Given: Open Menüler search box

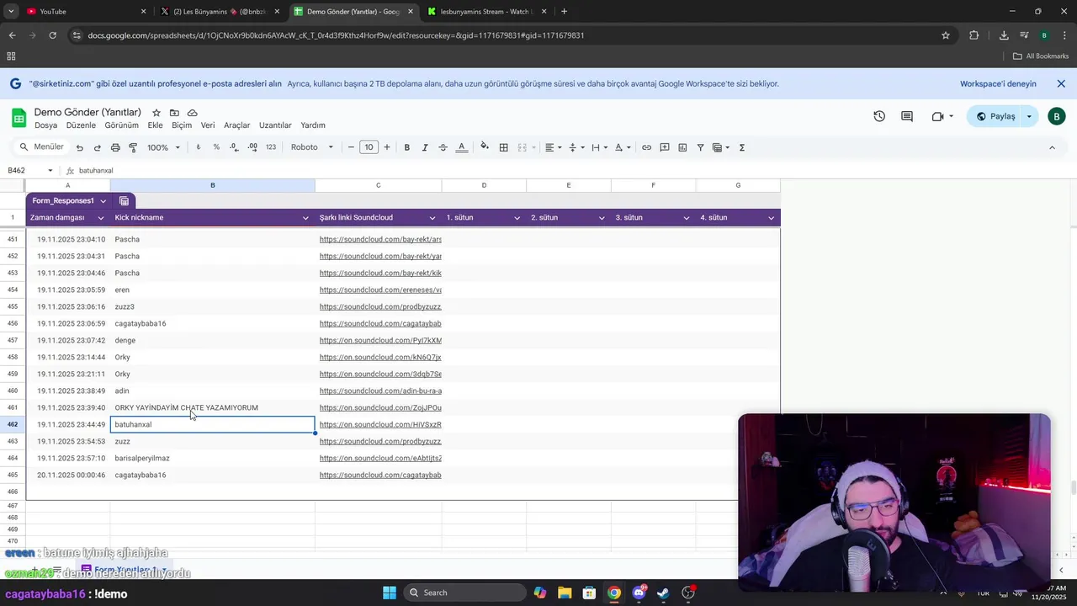Looking at the screenshot, I should click(x=41, y=147).
